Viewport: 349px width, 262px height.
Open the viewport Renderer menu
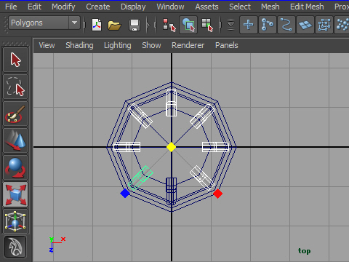(x=188, y=45)
